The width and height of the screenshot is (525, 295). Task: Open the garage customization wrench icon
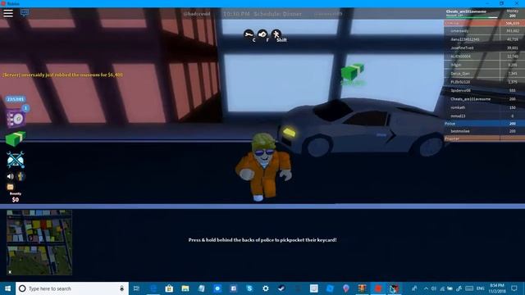point(16,159)
